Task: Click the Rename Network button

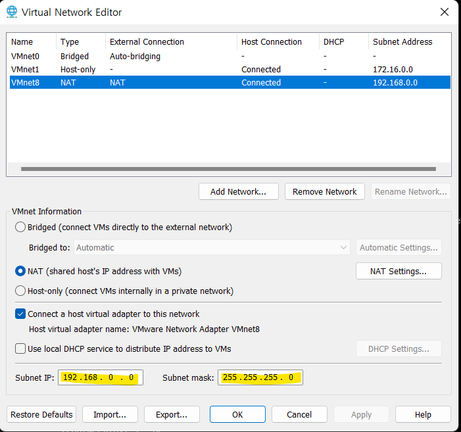Action: [x=411, y=191]
